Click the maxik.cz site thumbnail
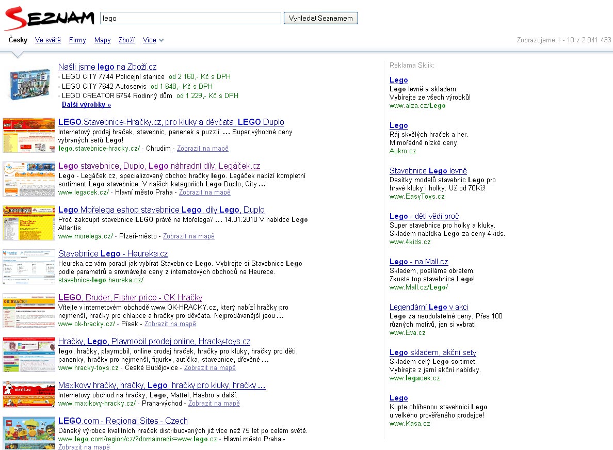The image size is (613, 450). (x=29, y=394)
